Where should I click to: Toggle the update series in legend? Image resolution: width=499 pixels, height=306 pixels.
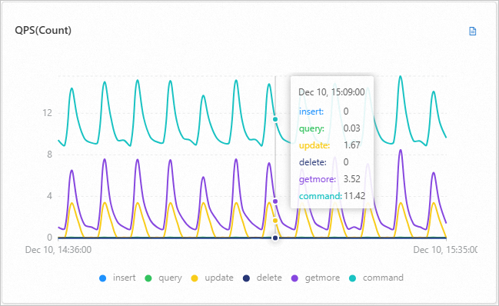coord(212,278)
